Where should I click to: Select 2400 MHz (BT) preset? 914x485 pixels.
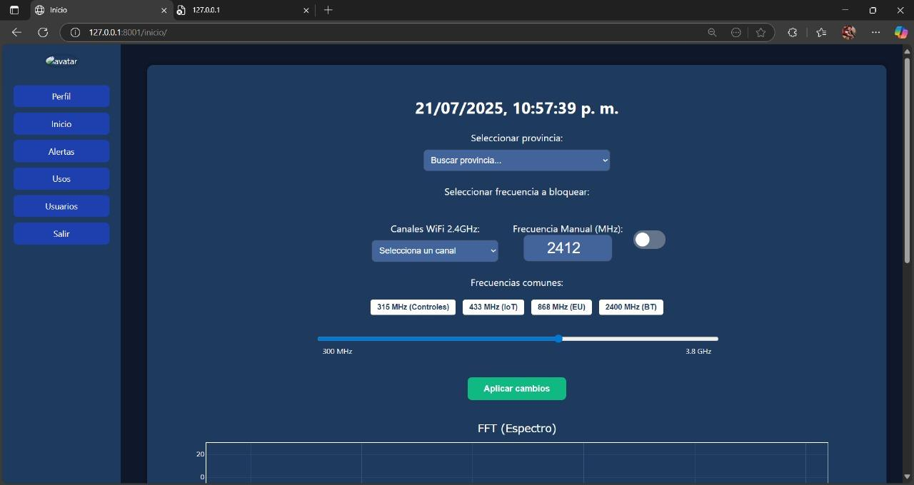[x=631, y=307]
